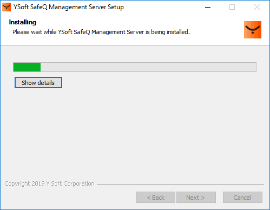This screenshot has width=270, height=210.
Task: Click the empty footer area left of Back
Action: click(x=69, y=198)
